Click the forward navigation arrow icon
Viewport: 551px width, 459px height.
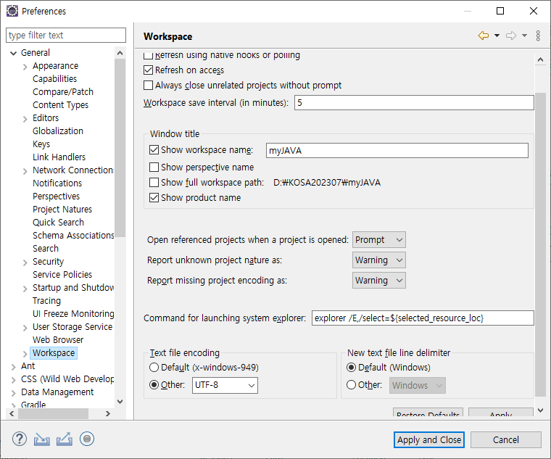click(x=511, y=36)
